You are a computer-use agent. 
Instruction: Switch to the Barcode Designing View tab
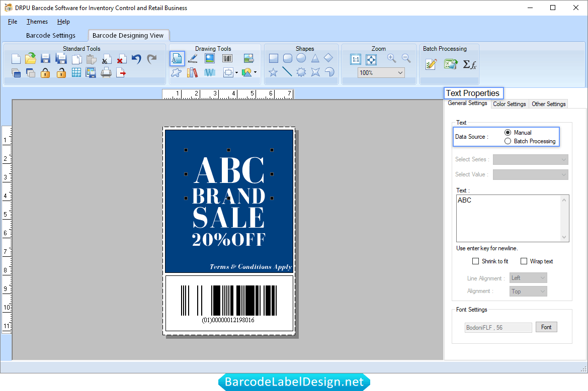(x=128, y=36)
